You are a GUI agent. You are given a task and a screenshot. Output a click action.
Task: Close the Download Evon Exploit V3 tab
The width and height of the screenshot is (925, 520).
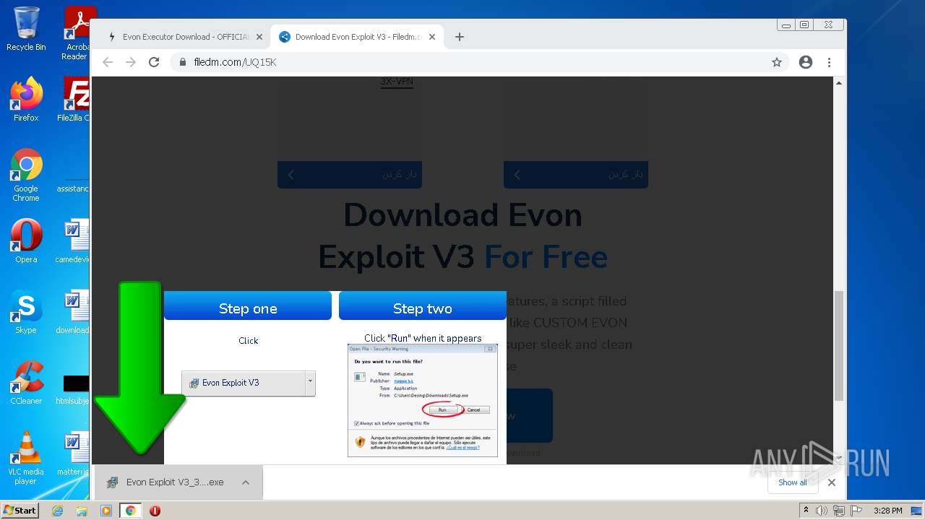432,37
